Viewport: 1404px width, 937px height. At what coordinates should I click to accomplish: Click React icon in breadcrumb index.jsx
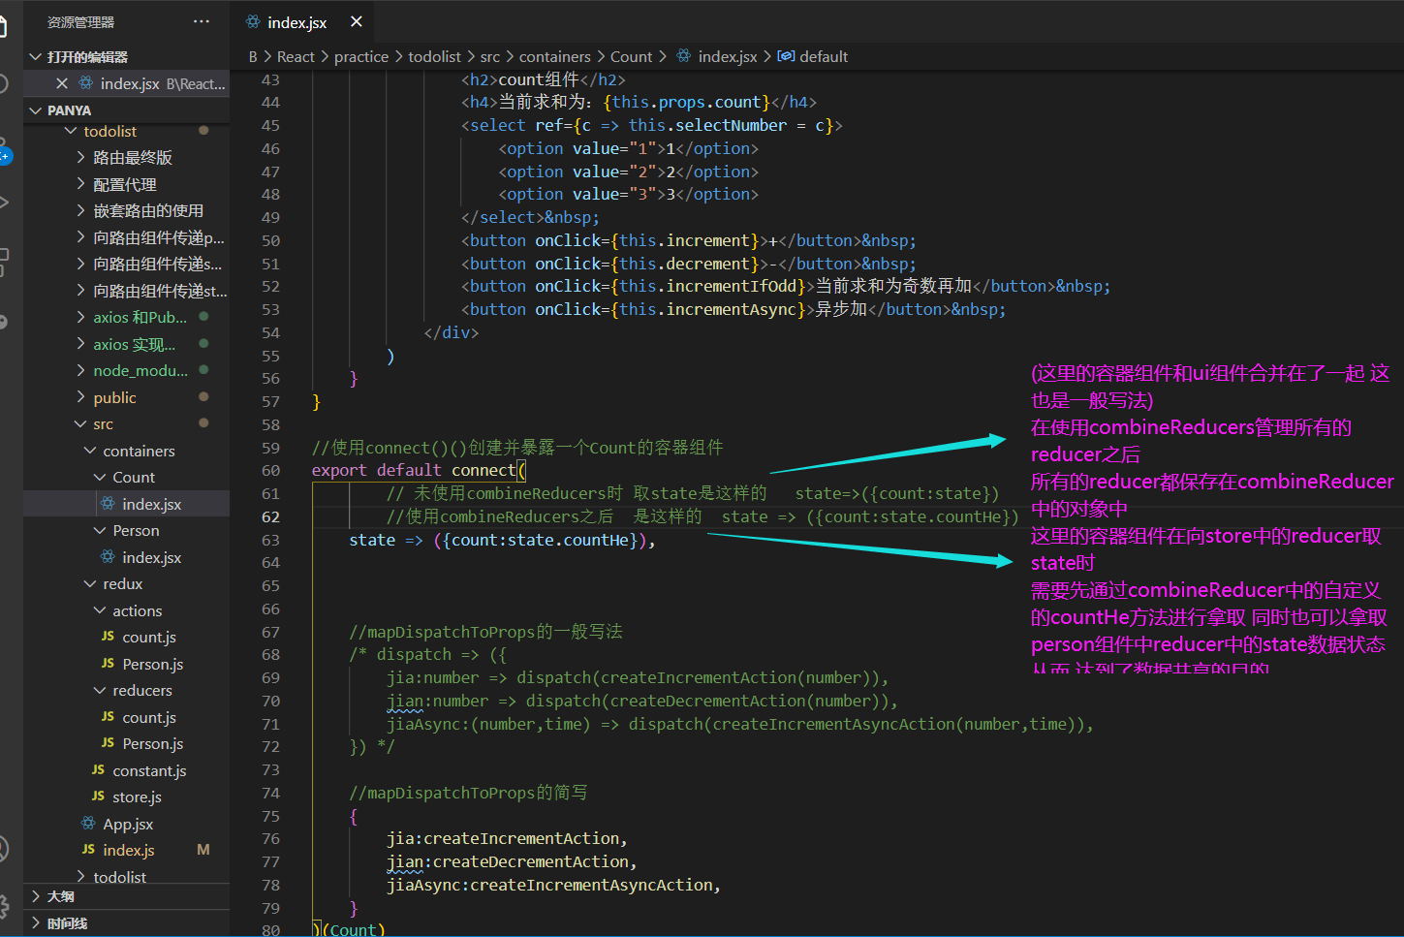tap(684, 56)
